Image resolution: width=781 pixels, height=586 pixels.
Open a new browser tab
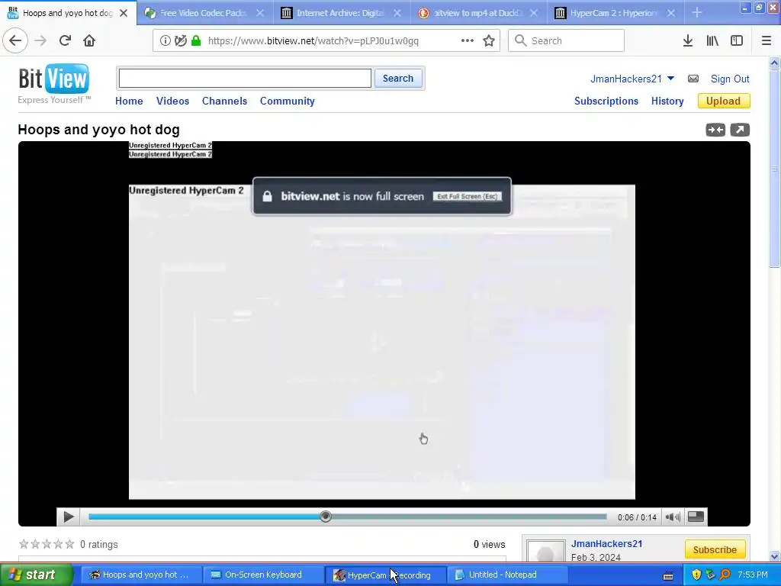point(697,13)
